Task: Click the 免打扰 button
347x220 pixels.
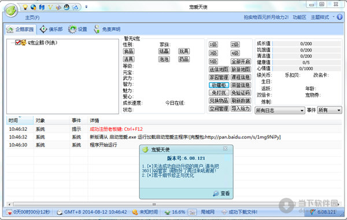Action: pos(219,93)
